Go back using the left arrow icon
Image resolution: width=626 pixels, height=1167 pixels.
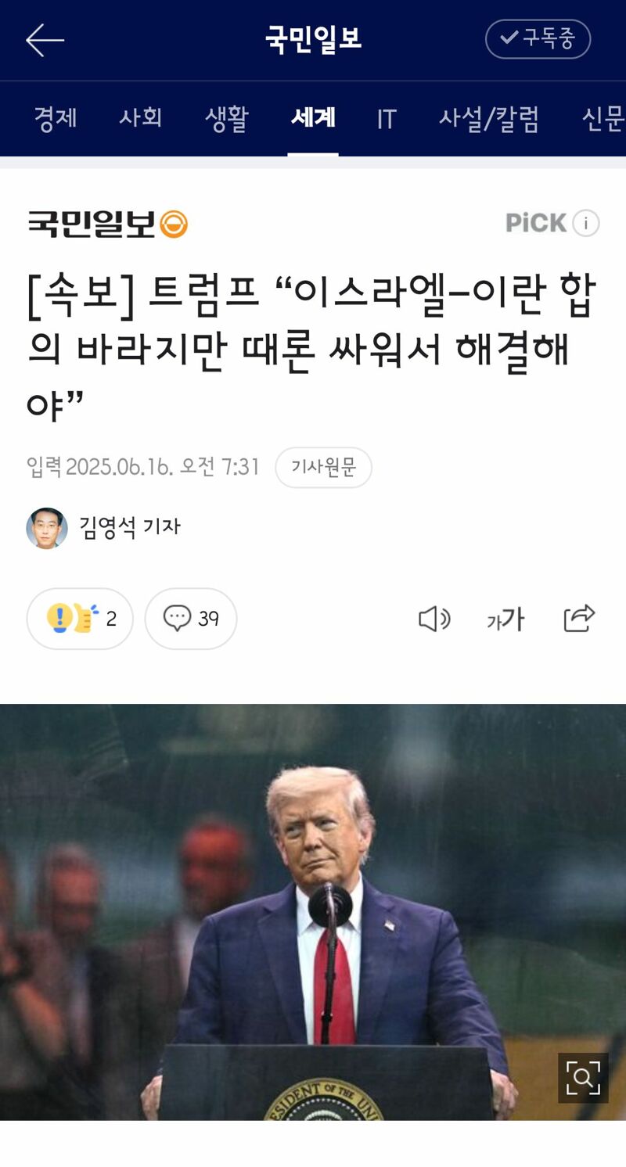(45, 40)
